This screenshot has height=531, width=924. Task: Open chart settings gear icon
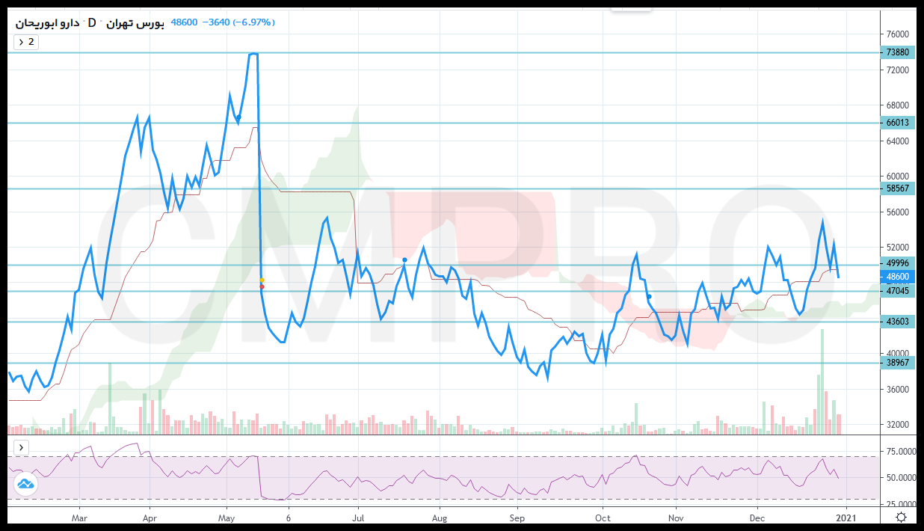tap(902, 517)
